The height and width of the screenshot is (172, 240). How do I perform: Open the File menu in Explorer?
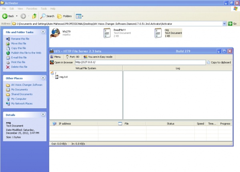[x=4, y=8]
